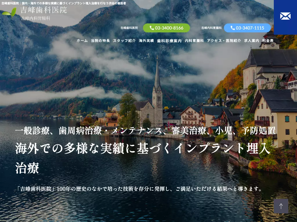Click 吉峰内科胃腸科 label beside blue phone button

[x=211, y=28]
